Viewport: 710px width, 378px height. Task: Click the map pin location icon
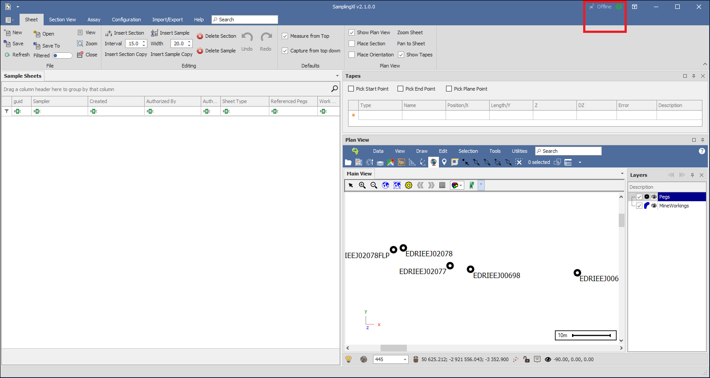[444, 163]
